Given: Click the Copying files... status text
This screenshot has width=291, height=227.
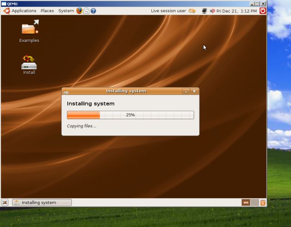Looking at the screenshot, I should click(81, 126).
